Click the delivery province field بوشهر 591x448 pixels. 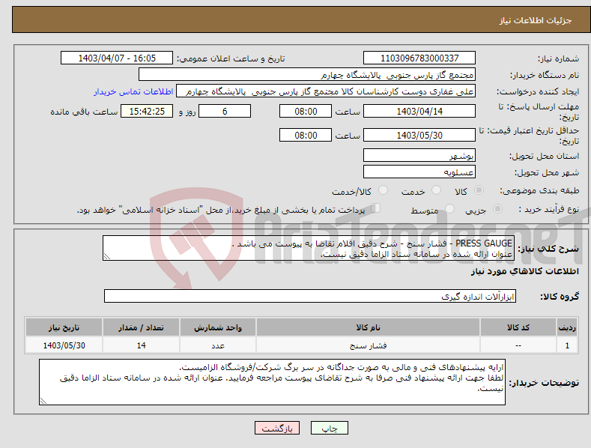(419, 155)
